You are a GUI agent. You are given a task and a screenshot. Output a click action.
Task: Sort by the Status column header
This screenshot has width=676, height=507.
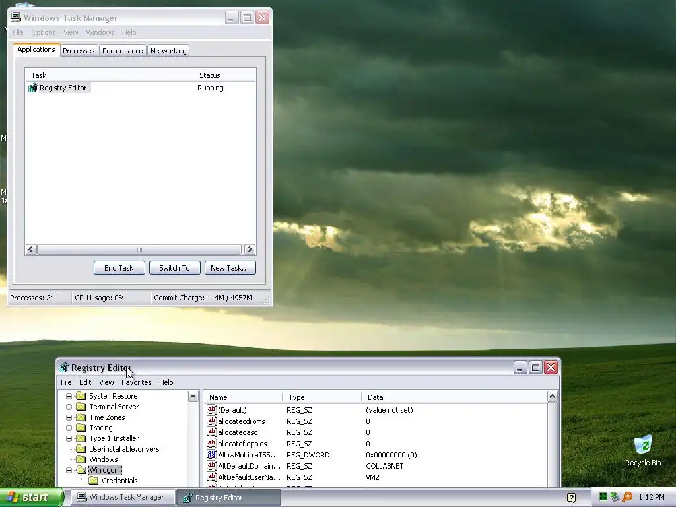point(224,75)
